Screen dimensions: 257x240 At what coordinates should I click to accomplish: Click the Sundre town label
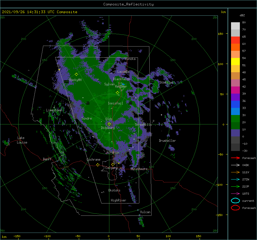tap(87, 118)
